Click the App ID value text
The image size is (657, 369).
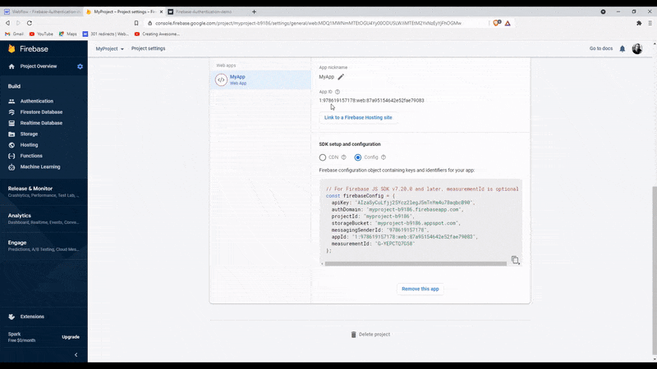[372, 100]
